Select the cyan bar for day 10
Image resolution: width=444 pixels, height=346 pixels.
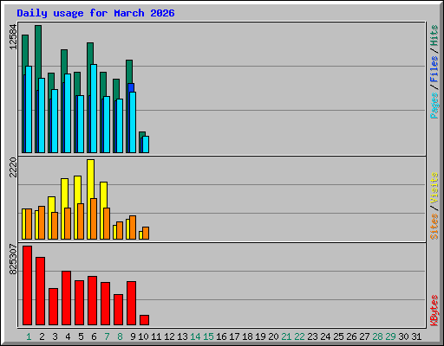click(x=146, y=144)
